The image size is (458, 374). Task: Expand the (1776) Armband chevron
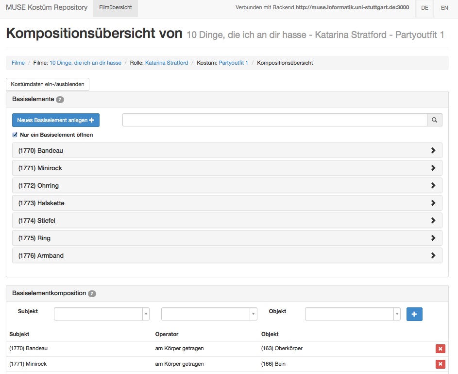(x=433, y=255)
